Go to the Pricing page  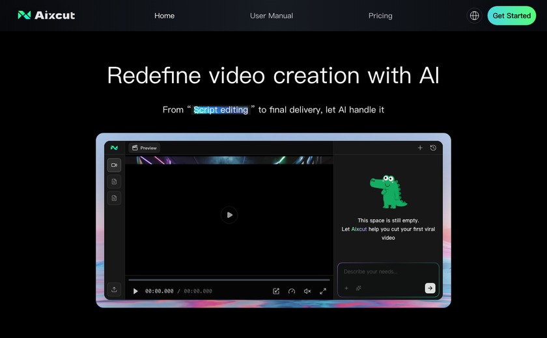(380, 16)
